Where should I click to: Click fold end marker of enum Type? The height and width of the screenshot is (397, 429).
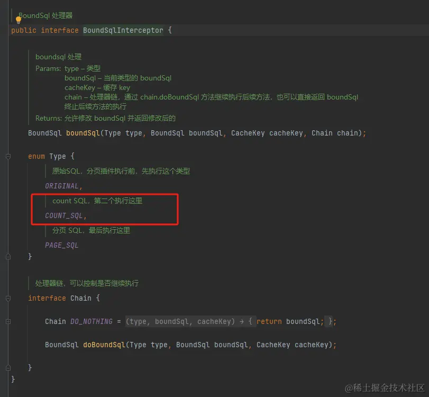click(8, 257)
